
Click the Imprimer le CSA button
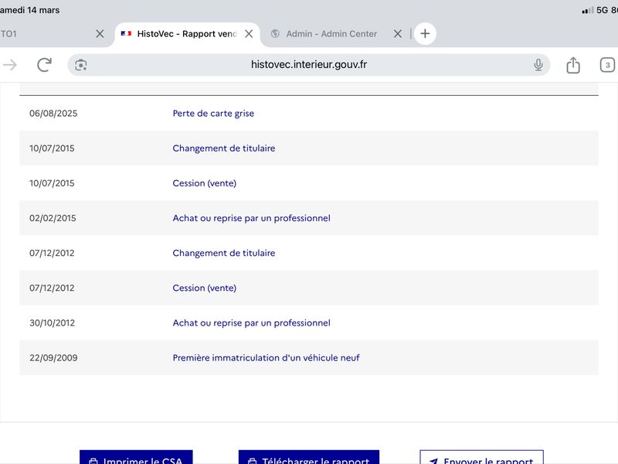click(136, 458)
